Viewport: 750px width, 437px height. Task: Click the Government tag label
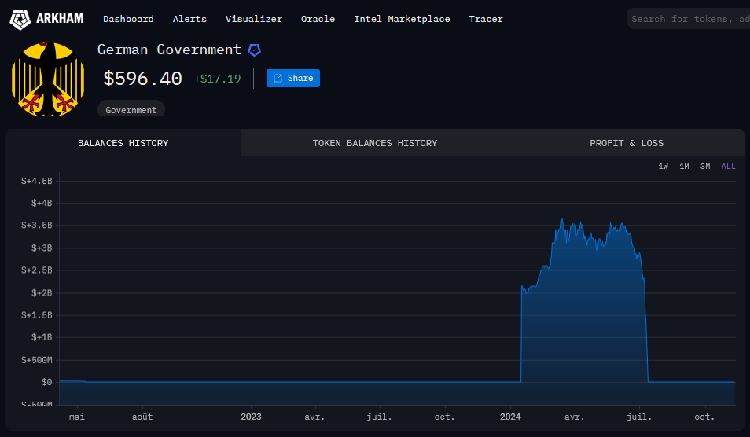(x=131, y=110)
